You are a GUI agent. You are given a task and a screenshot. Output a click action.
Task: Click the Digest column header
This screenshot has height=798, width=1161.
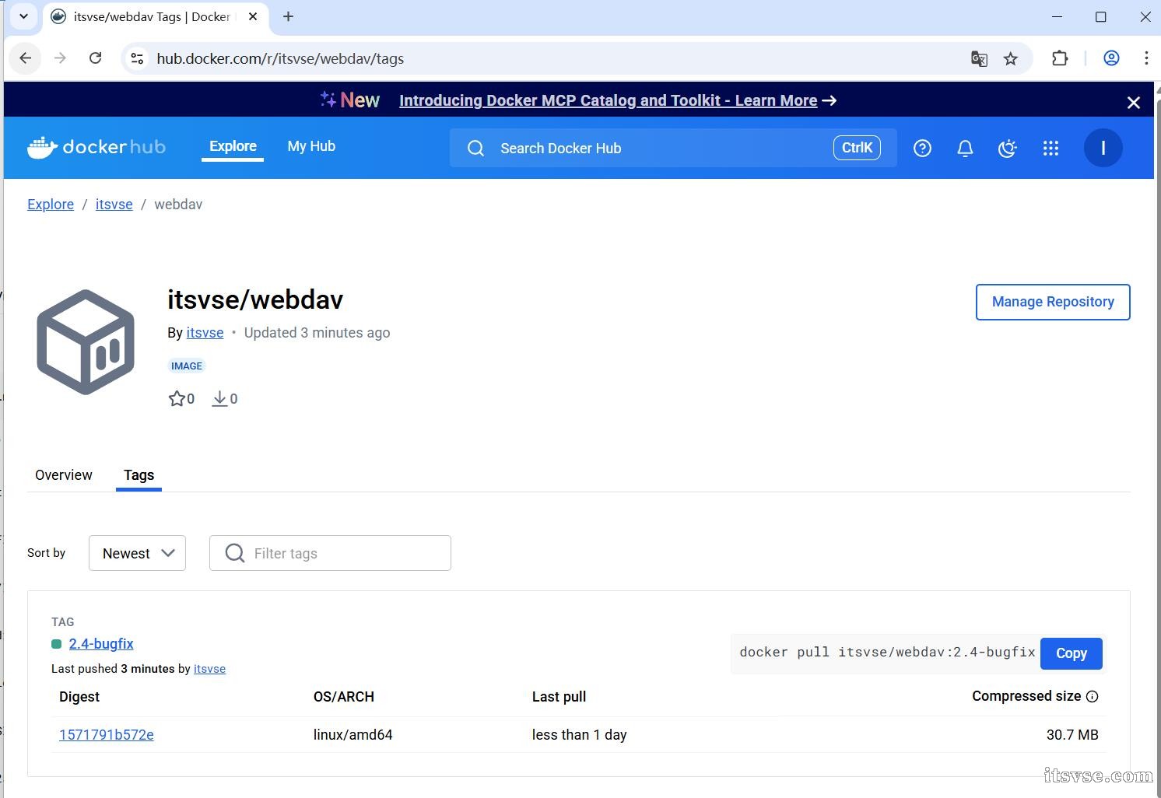tap(79, 697)
